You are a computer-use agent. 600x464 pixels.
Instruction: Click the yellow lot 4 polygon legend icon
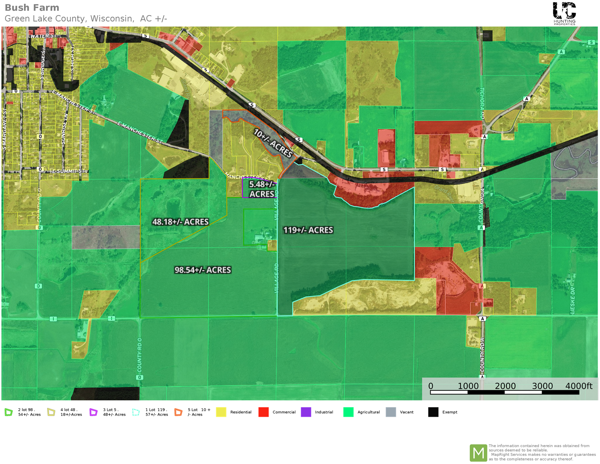[x=51, y=412]
